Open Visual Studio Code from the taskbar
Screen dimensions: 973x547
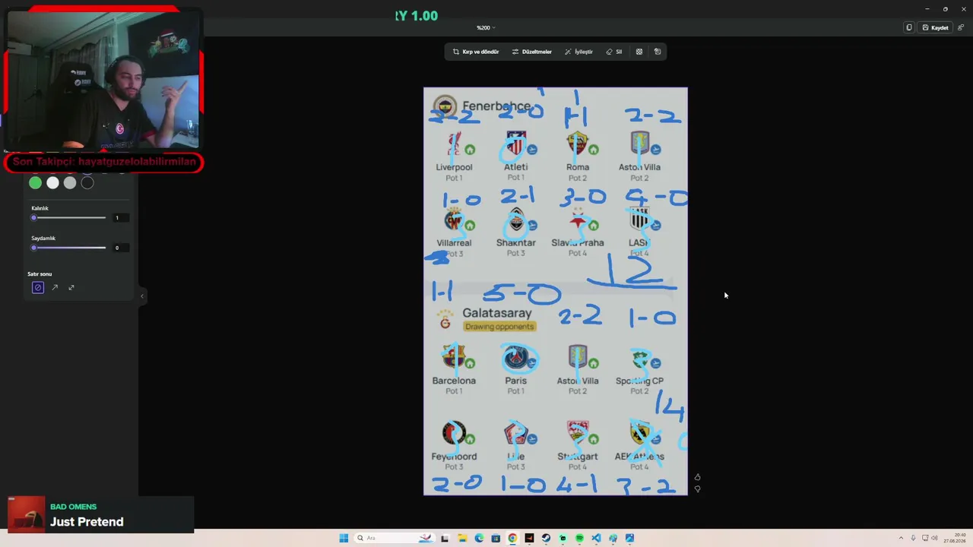596,538
